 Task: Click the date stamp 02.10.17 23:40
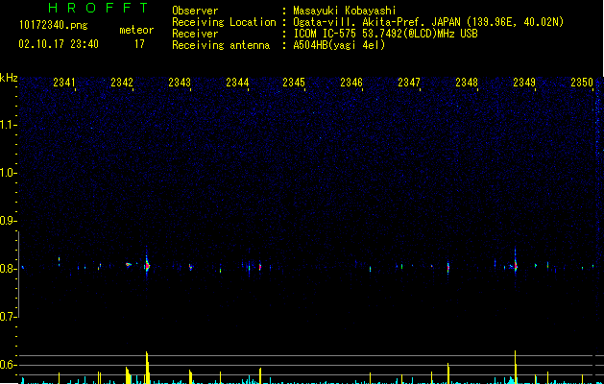point(59,44)
